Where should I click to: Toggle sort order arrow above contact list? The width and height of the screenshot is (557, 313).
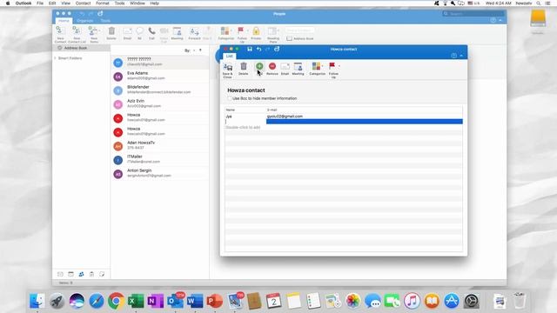[200, 50]
